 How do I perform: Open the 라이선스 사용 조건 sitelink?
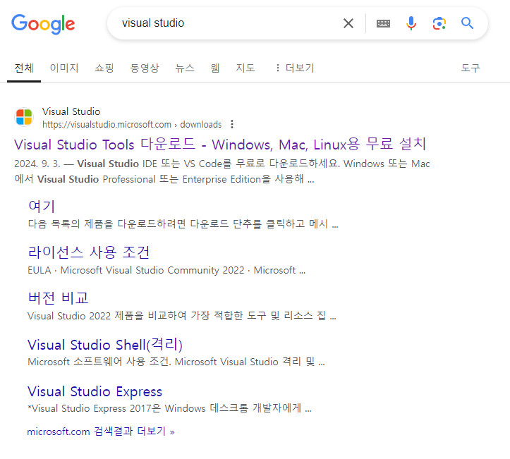[x=89, y=252]
